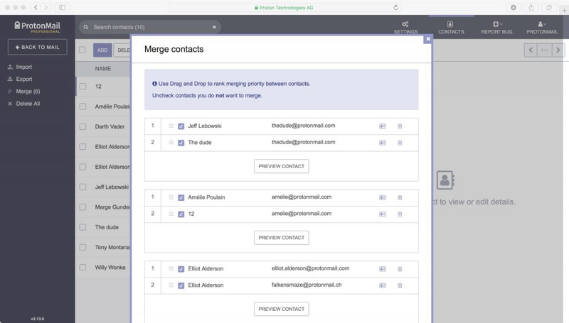Sort contacts by Name column header
The image size is (569, 323).
tap(103, 68)
